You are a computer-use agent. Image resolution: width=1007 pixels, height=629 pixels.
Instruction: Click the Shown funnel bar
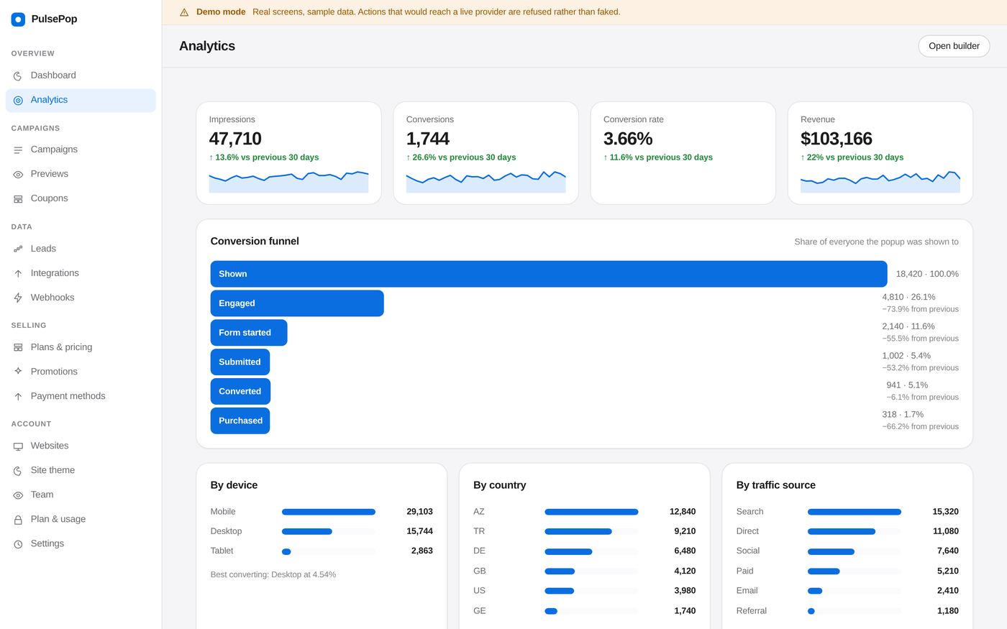coord(549,274)
